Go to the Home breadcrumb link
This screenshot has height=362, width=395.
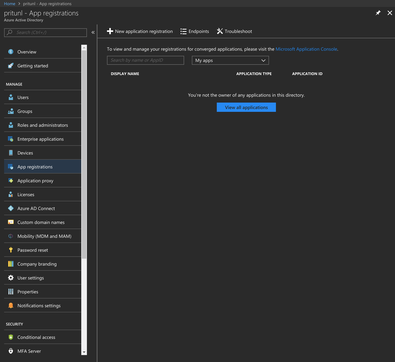10,4
